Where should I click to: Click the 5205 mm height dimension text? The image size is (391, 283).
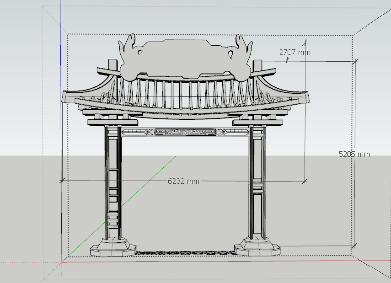pos(354,155)
